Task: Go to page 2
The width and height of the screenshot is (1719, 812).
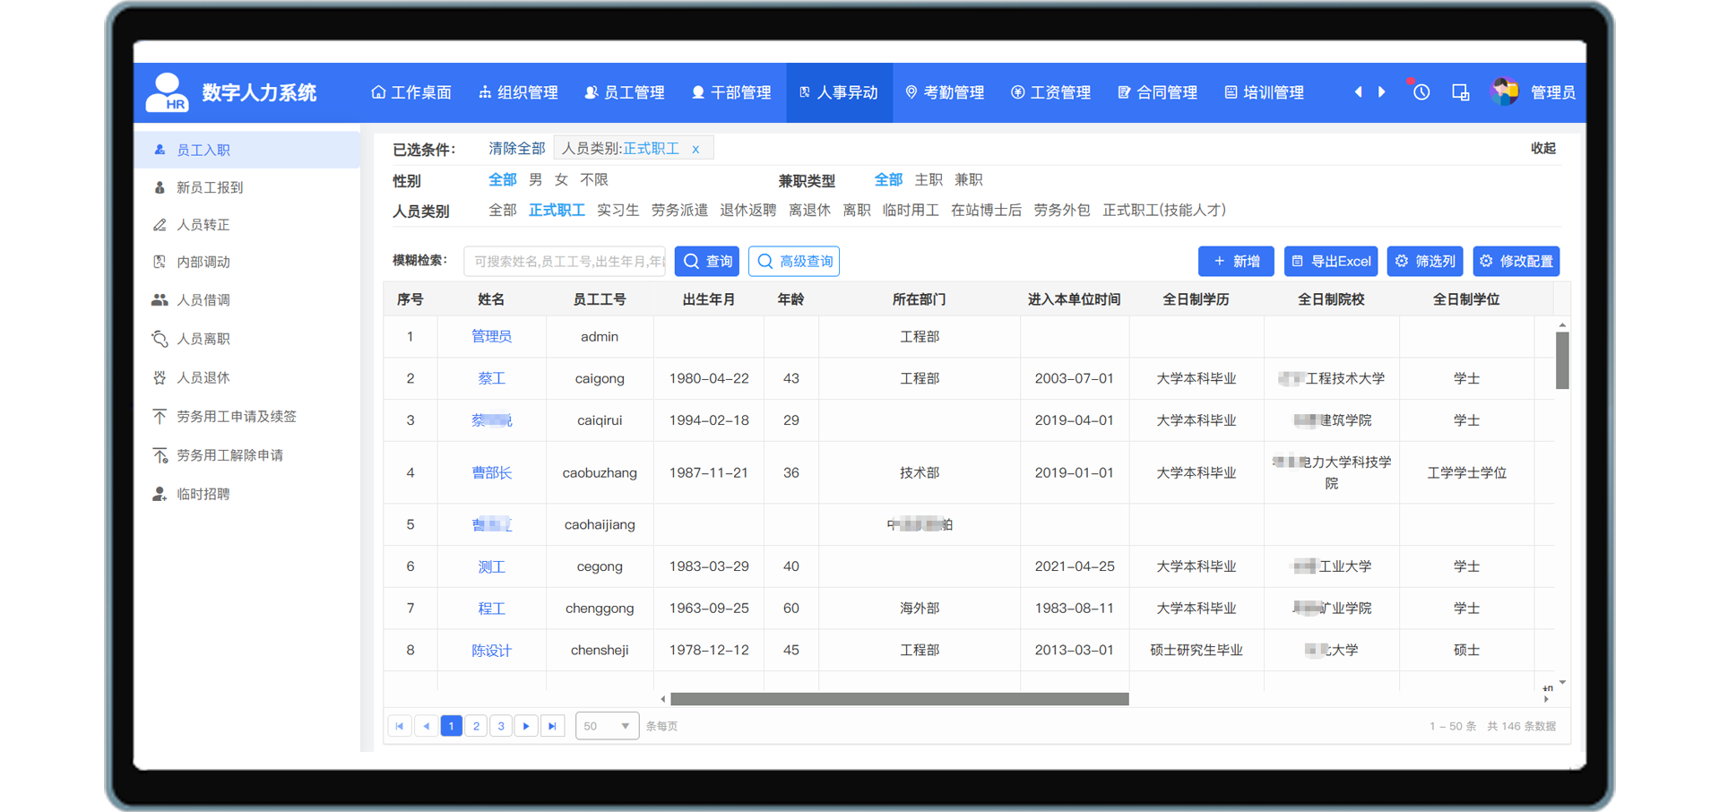Action: pyautogui.click(x=477, y=726)
